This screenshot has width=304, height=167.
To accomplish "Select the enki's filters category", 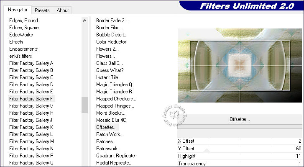I will [20, 56].
